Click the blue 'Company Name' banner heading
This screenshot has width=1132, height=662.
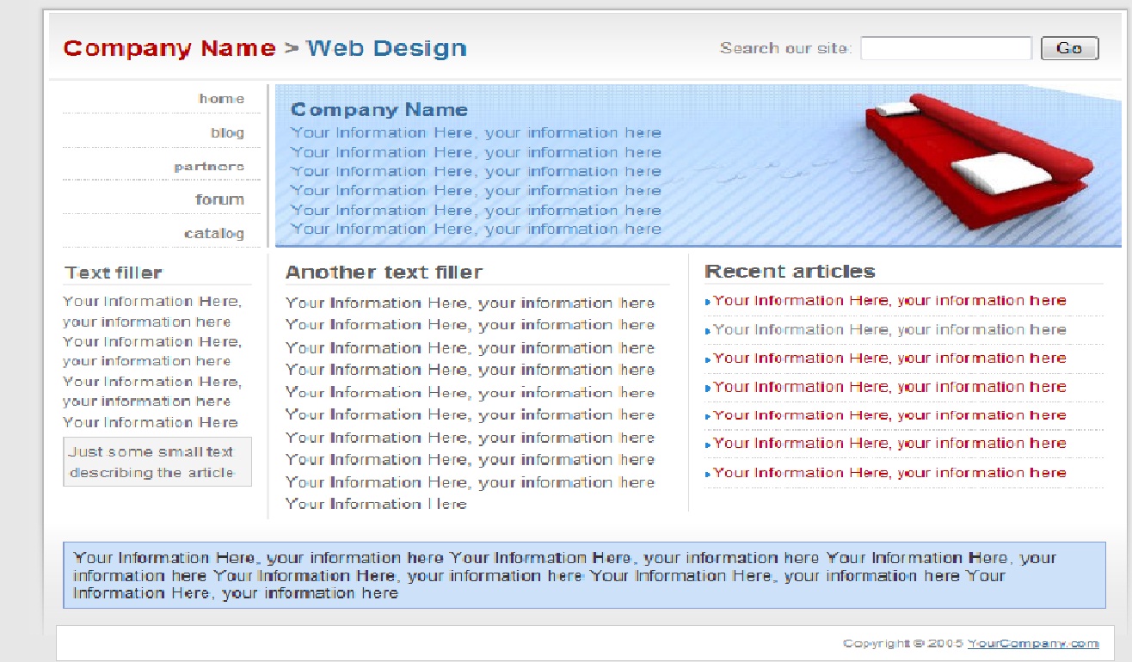point(379,110)
